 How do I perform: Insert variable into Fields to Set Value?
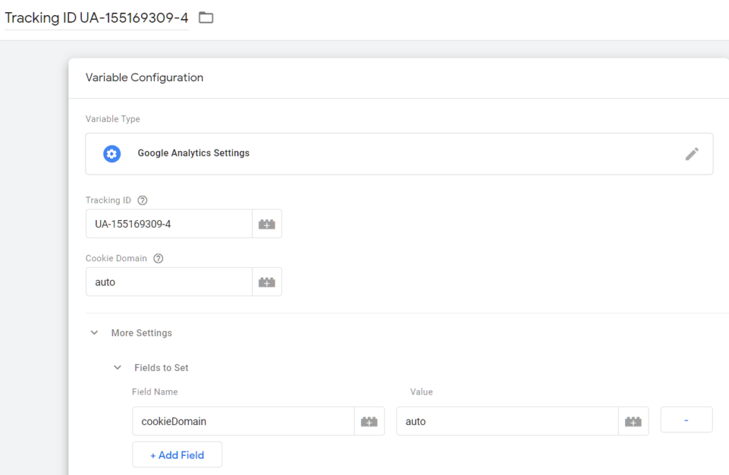[633, 422]
